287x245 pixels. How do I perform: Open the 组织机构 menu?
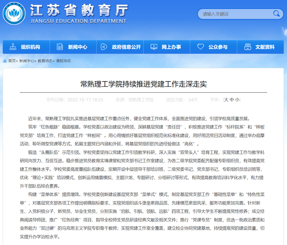26,47
